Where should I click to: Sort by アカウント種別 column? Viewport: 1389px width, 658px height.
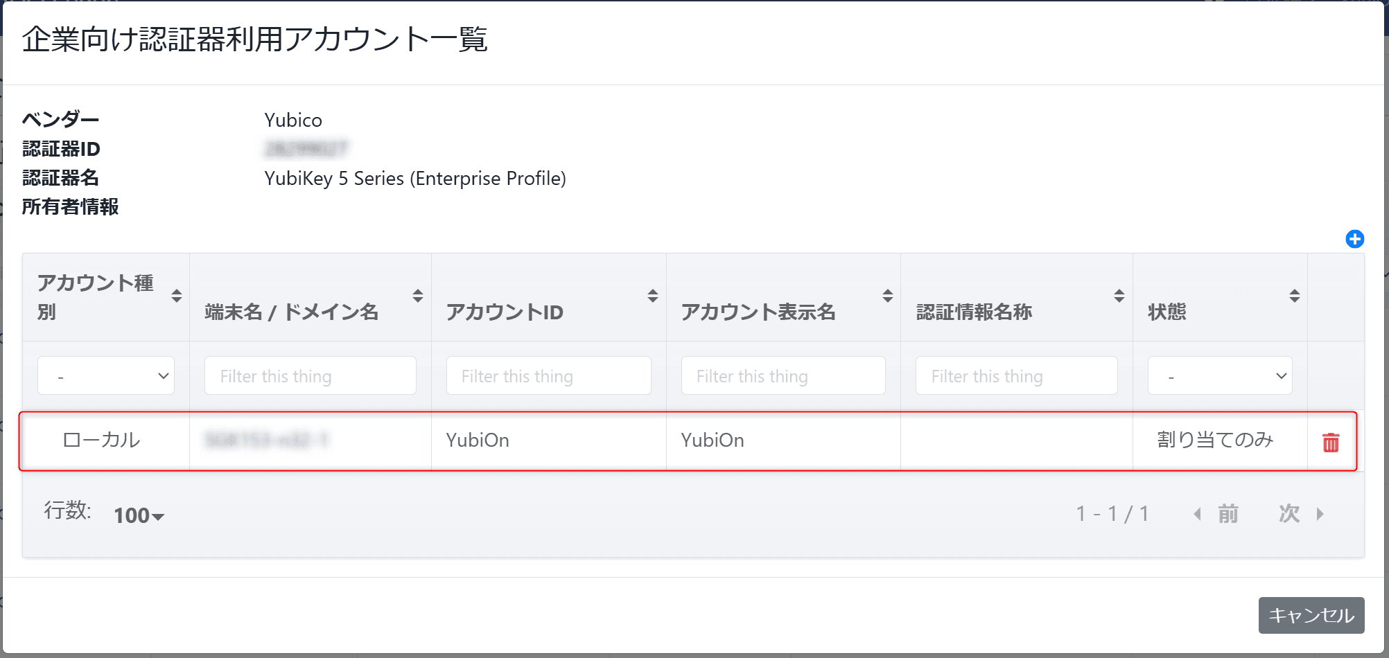tap(177, 296)
